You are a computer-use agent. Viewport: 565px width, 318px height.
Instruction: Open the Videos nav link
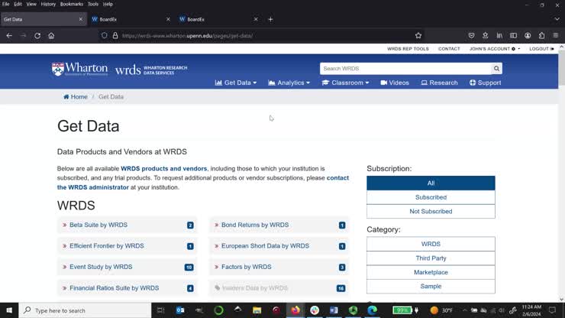[x=395, y=83]
